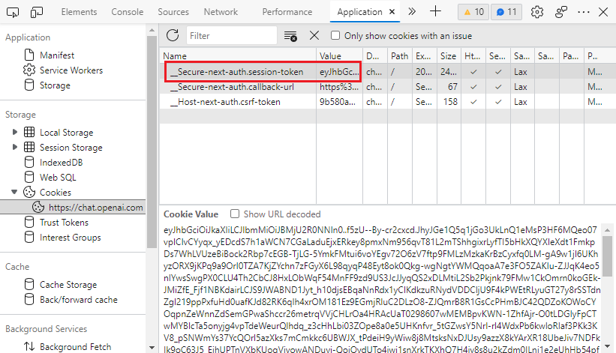
Task: Expand the Session Storage tree node
Action: pos(14,148)
